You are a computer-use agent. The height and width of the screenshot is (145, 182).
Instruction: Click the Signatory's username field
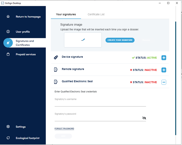(100, 104)
